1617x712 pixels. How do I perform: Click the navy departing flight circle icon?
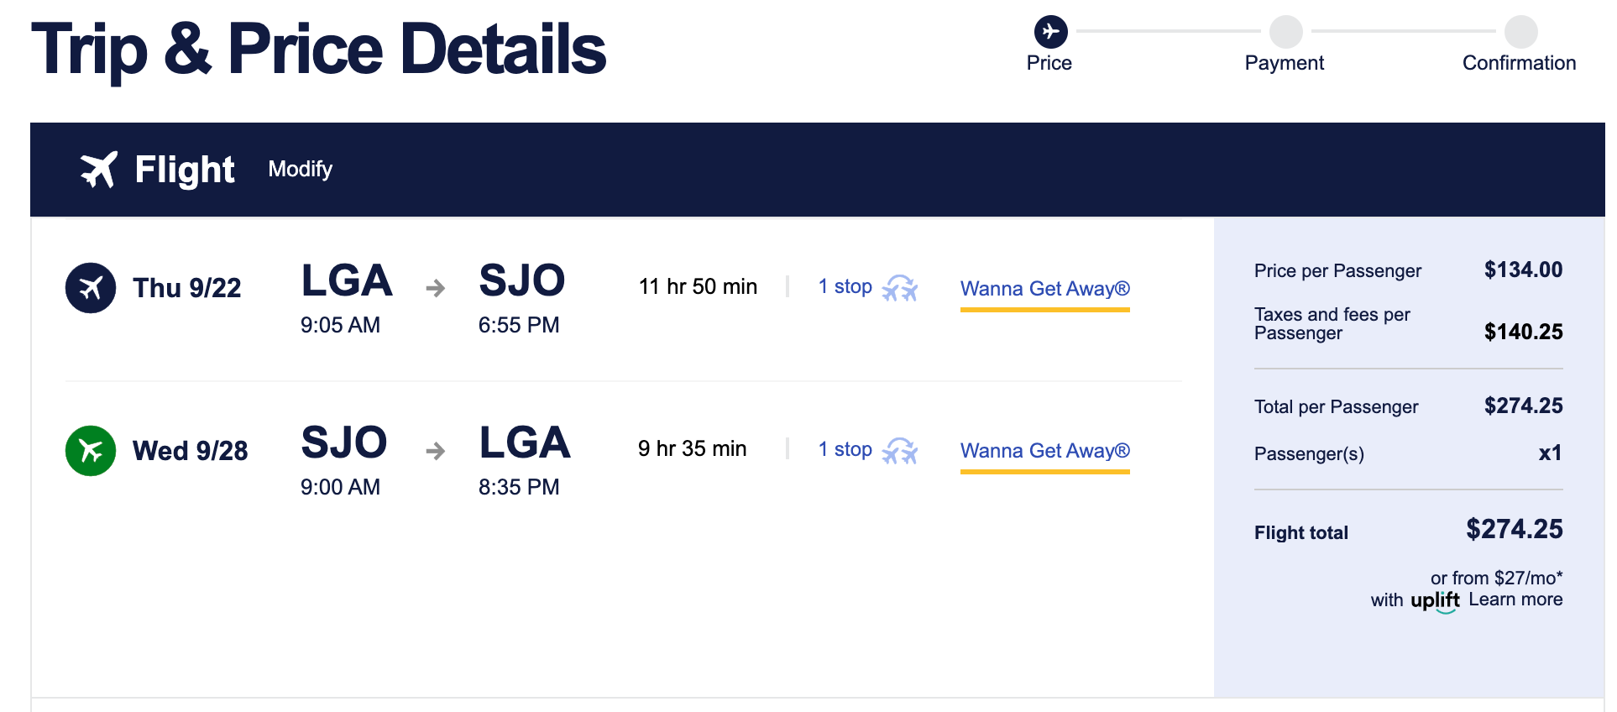coord(91,288)
